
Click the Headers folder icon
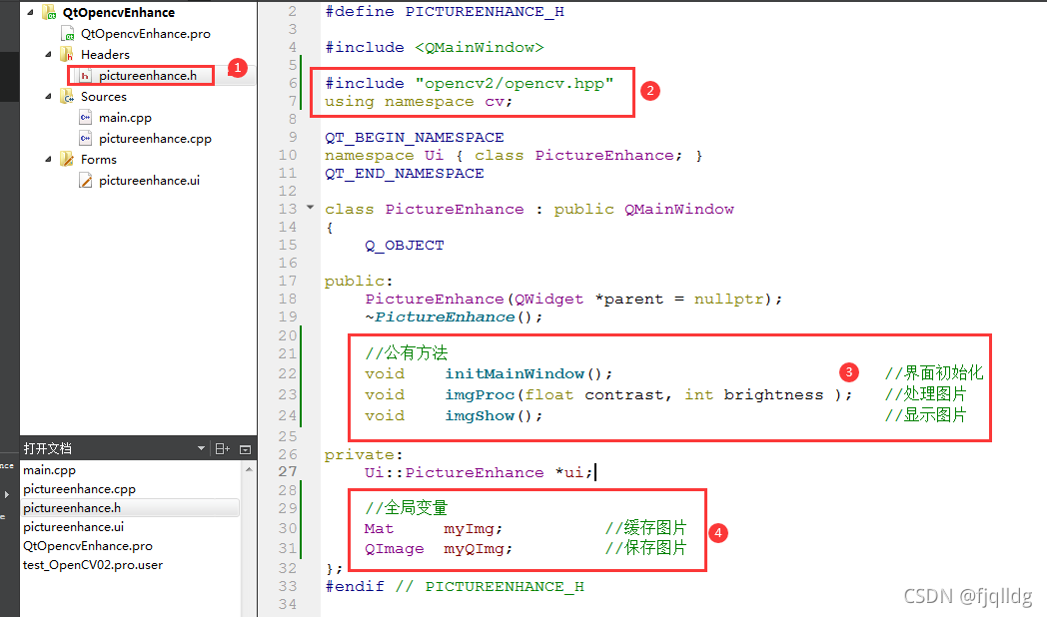(x=67, y=54)
